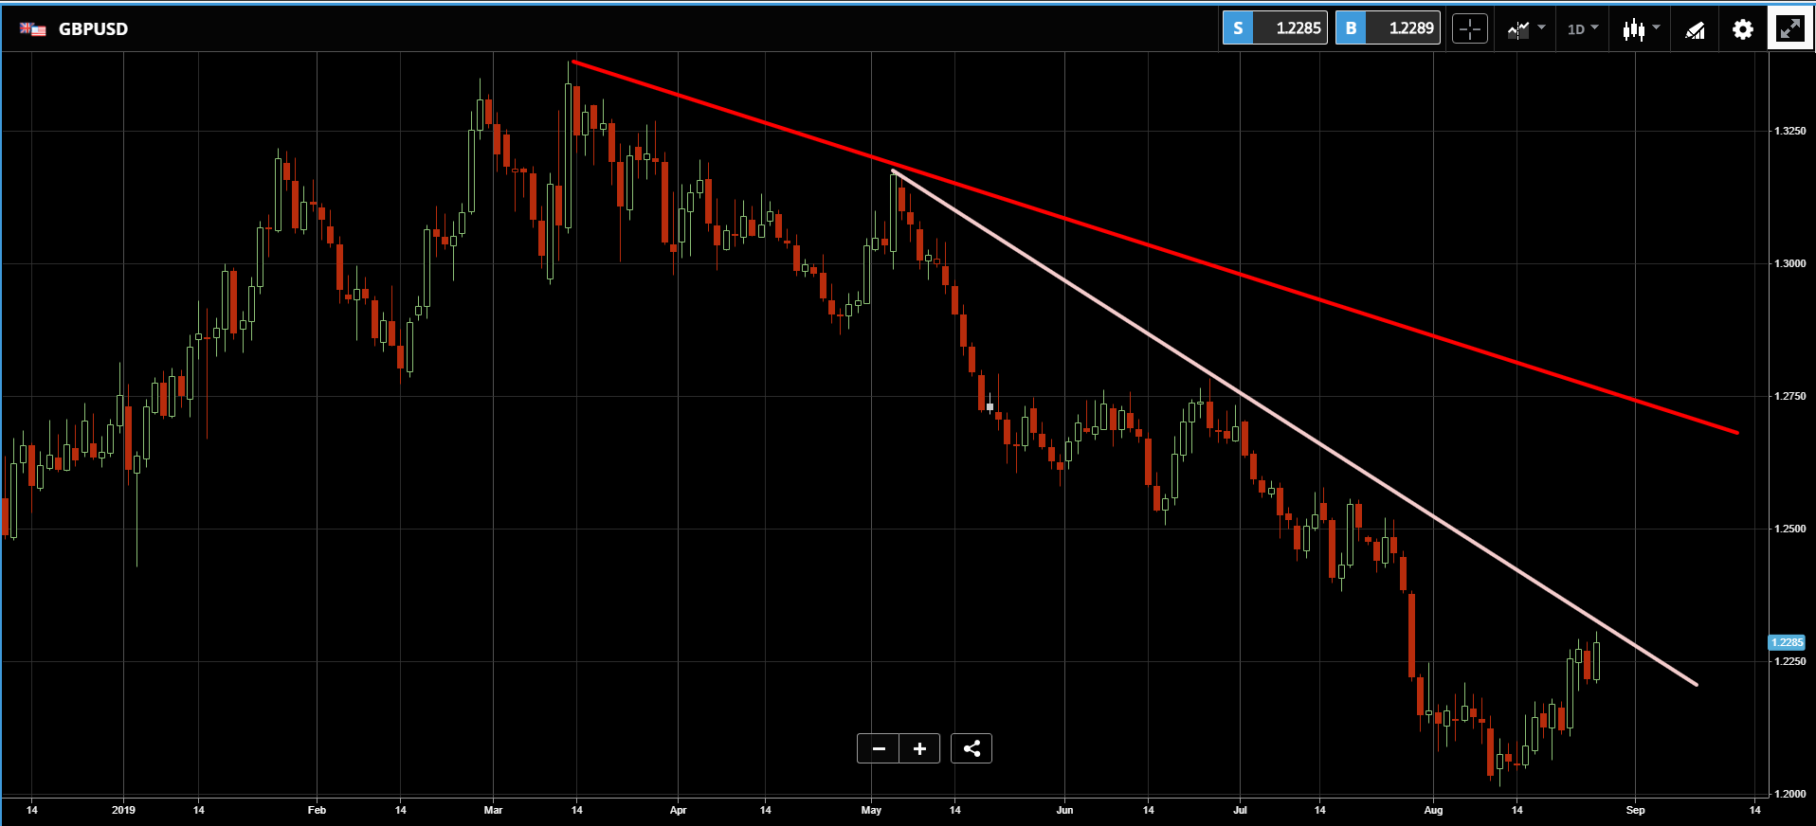The height and width of the screenshot is (826, 1816).
Task: Open the indicators dropdown
Action: coord(1526,29)
